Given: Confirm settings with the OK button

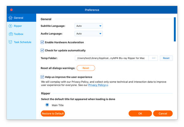Looking at the screenshot, I should pyautogui.click(x=140, y=114).
